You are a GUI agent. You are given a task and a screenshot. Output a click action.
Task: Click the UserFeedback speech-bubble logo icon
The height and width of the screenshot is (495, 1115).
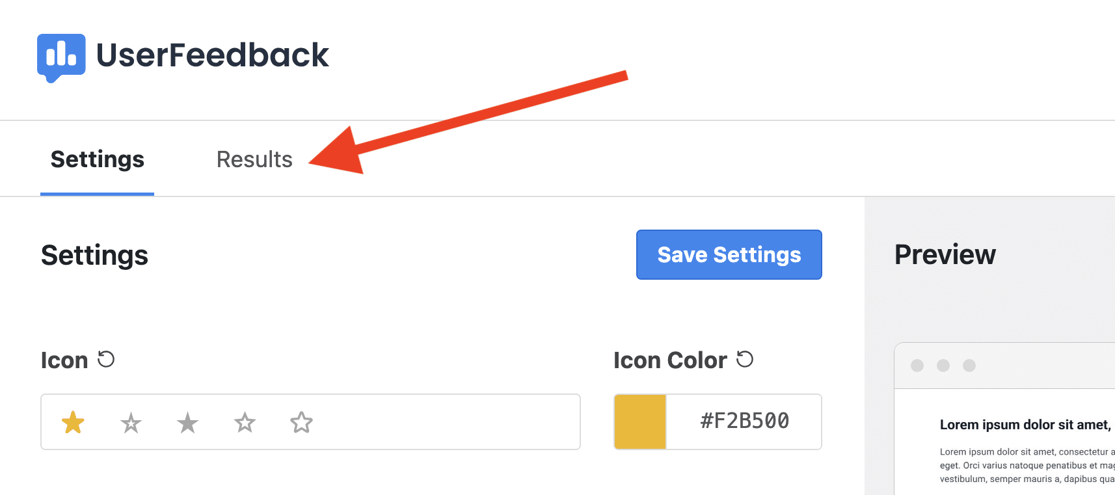click(61, 57)
